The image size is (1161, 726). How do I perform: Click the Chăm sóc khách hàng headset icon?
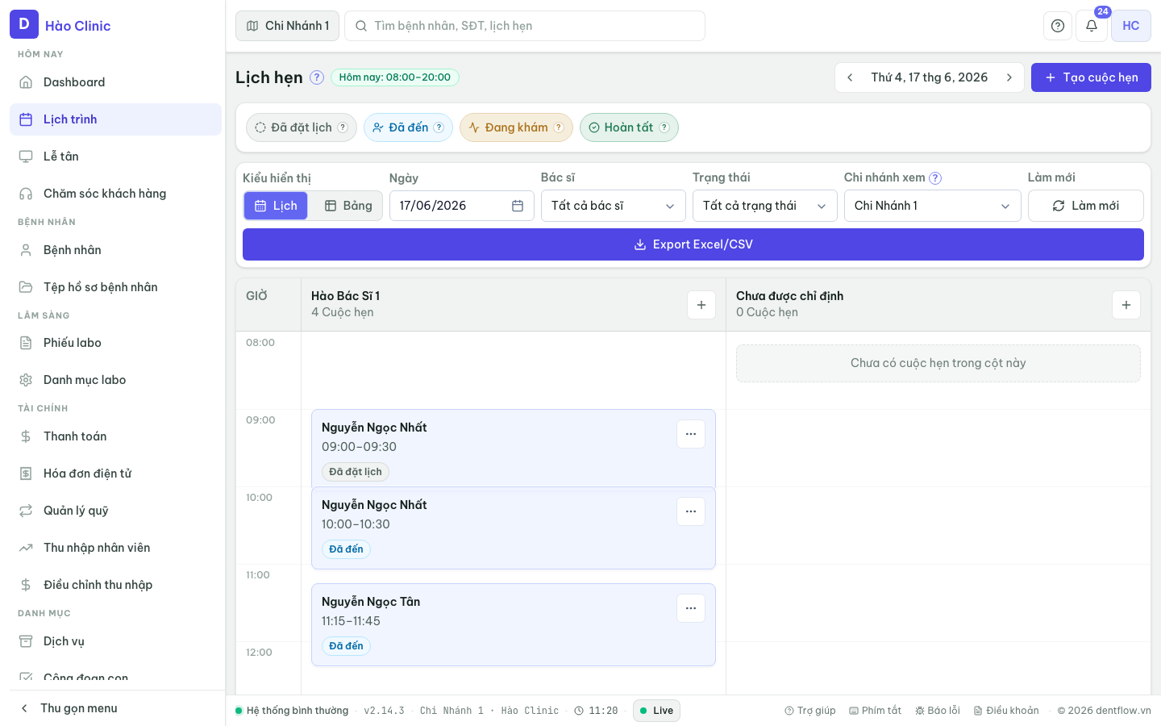[x=26, y=194]
